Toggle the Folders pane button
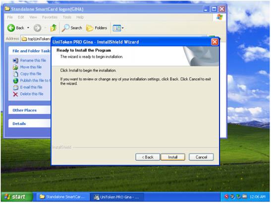 [x=97, y=28]
